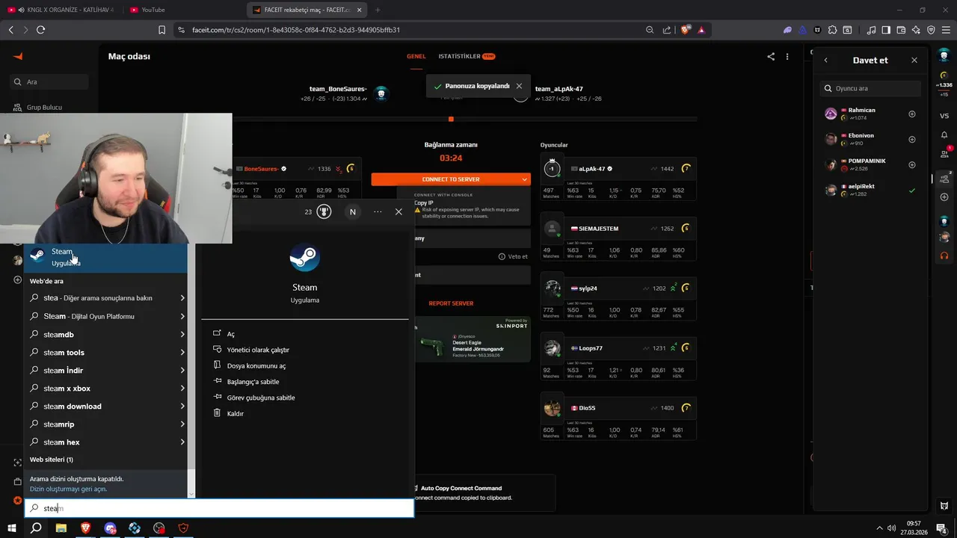Viewport: 957px width, 538px height.
Task: Click the N account icon in Windows search
Action: pos(352,211)
